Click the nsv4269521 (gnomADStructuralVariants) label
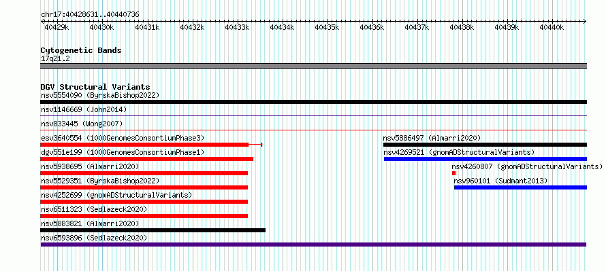The image size is (606, 271). (x=460, y=152)
